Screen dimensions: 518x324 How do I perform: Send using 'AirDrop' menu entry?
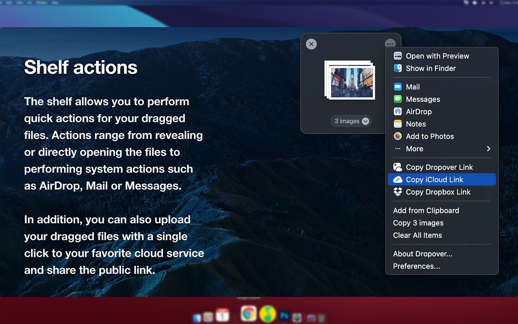(x=442, y=111)
